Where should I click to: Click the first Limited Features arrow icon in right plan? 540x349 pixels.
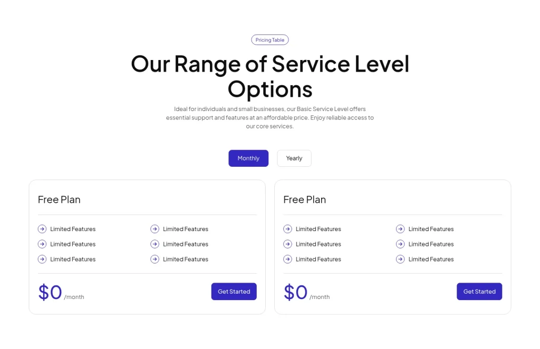288,229
